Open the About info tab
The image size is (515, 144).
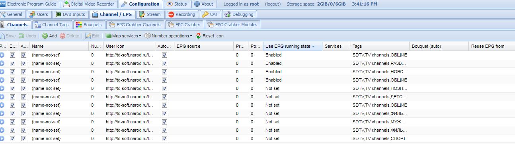(204, 4)
